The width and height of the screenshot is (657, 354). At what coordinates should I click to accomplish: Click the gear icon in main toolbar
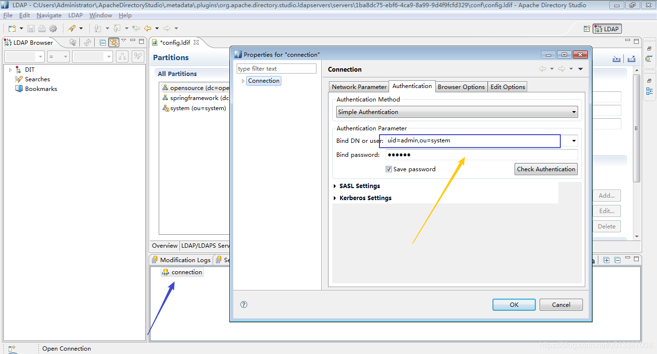[53, 29]
